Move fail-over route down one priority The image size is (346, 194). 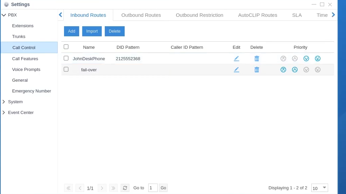(x=306, y=70)
